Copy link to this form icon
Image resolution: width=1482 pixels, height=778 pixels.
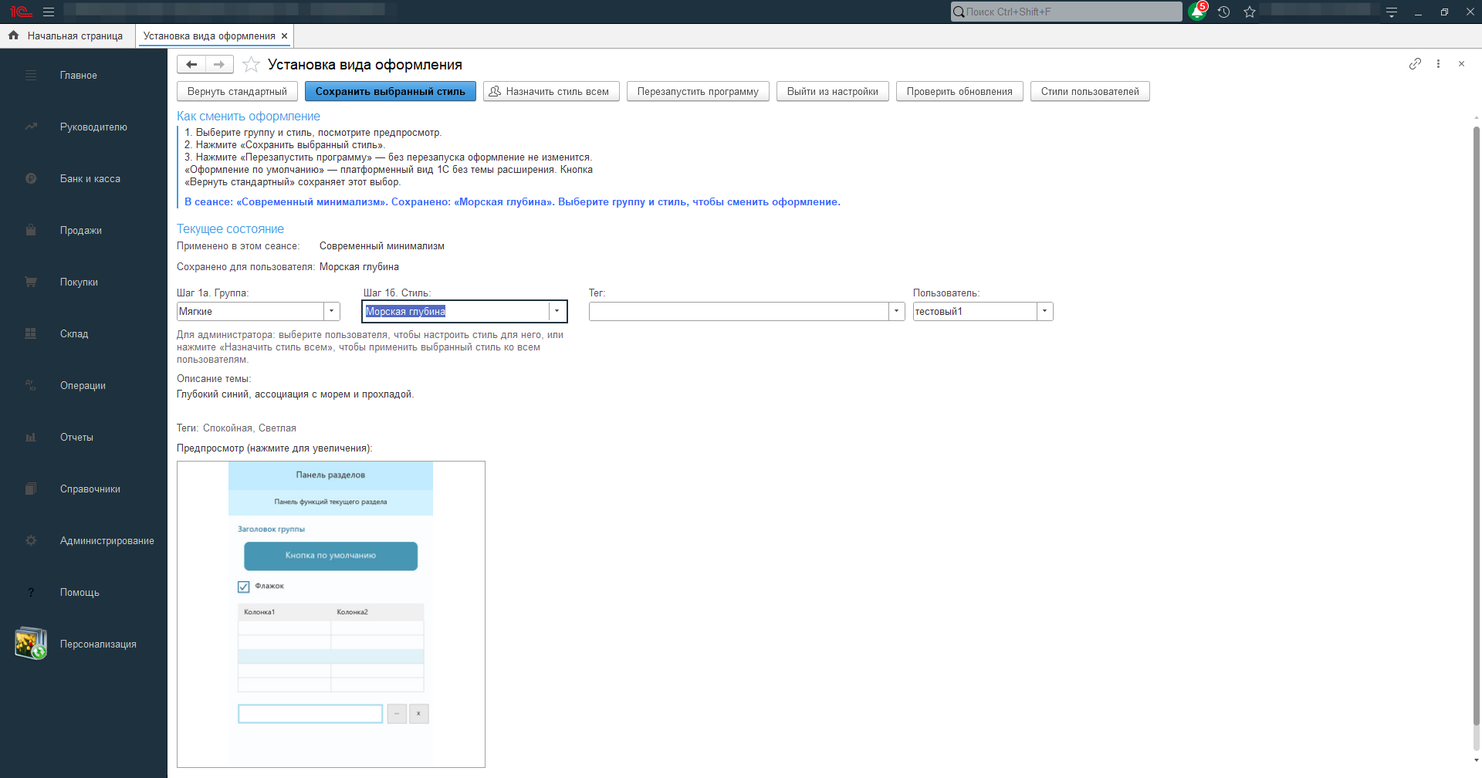click(x=1415, y=64)
